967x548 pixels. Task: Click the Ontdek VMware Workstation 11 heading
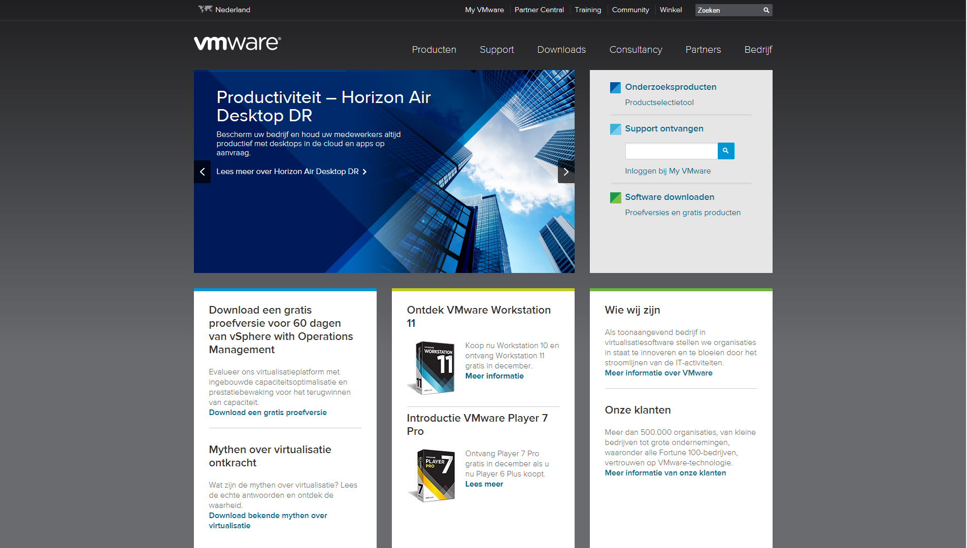tap(479, 317)
